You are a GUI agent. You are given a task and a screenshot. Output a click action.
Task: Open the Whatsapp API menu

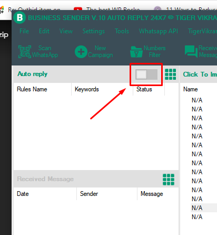click(x=159, y=31)
